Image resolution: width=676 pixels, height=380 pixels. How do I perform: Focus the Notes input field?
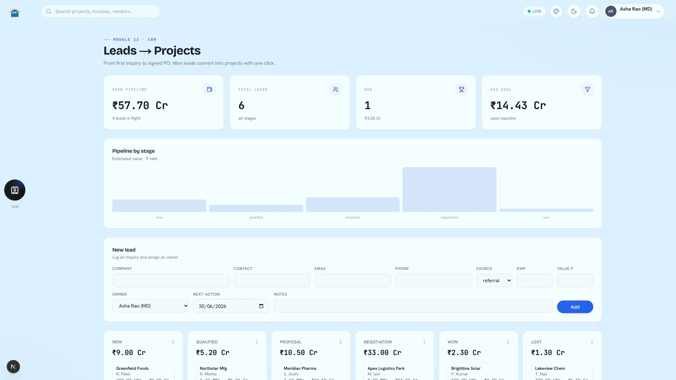[x=413, y=306]
